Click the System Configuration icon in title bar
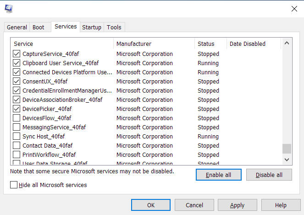The height and width of the screenshot is (215, 304). 9,8
